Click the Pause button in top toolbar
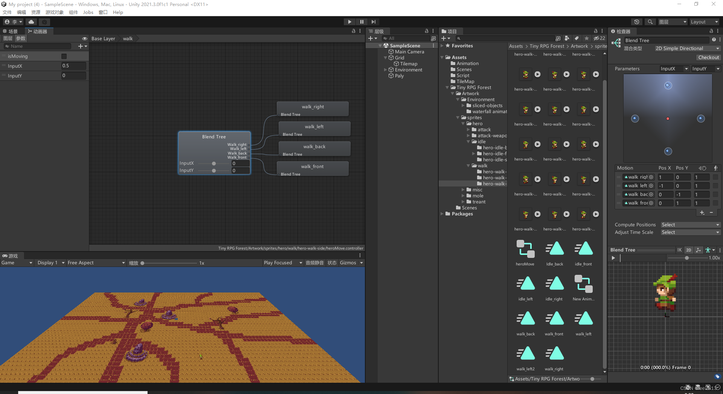This screenshot has width=723, height=394. tap(361, 22)
